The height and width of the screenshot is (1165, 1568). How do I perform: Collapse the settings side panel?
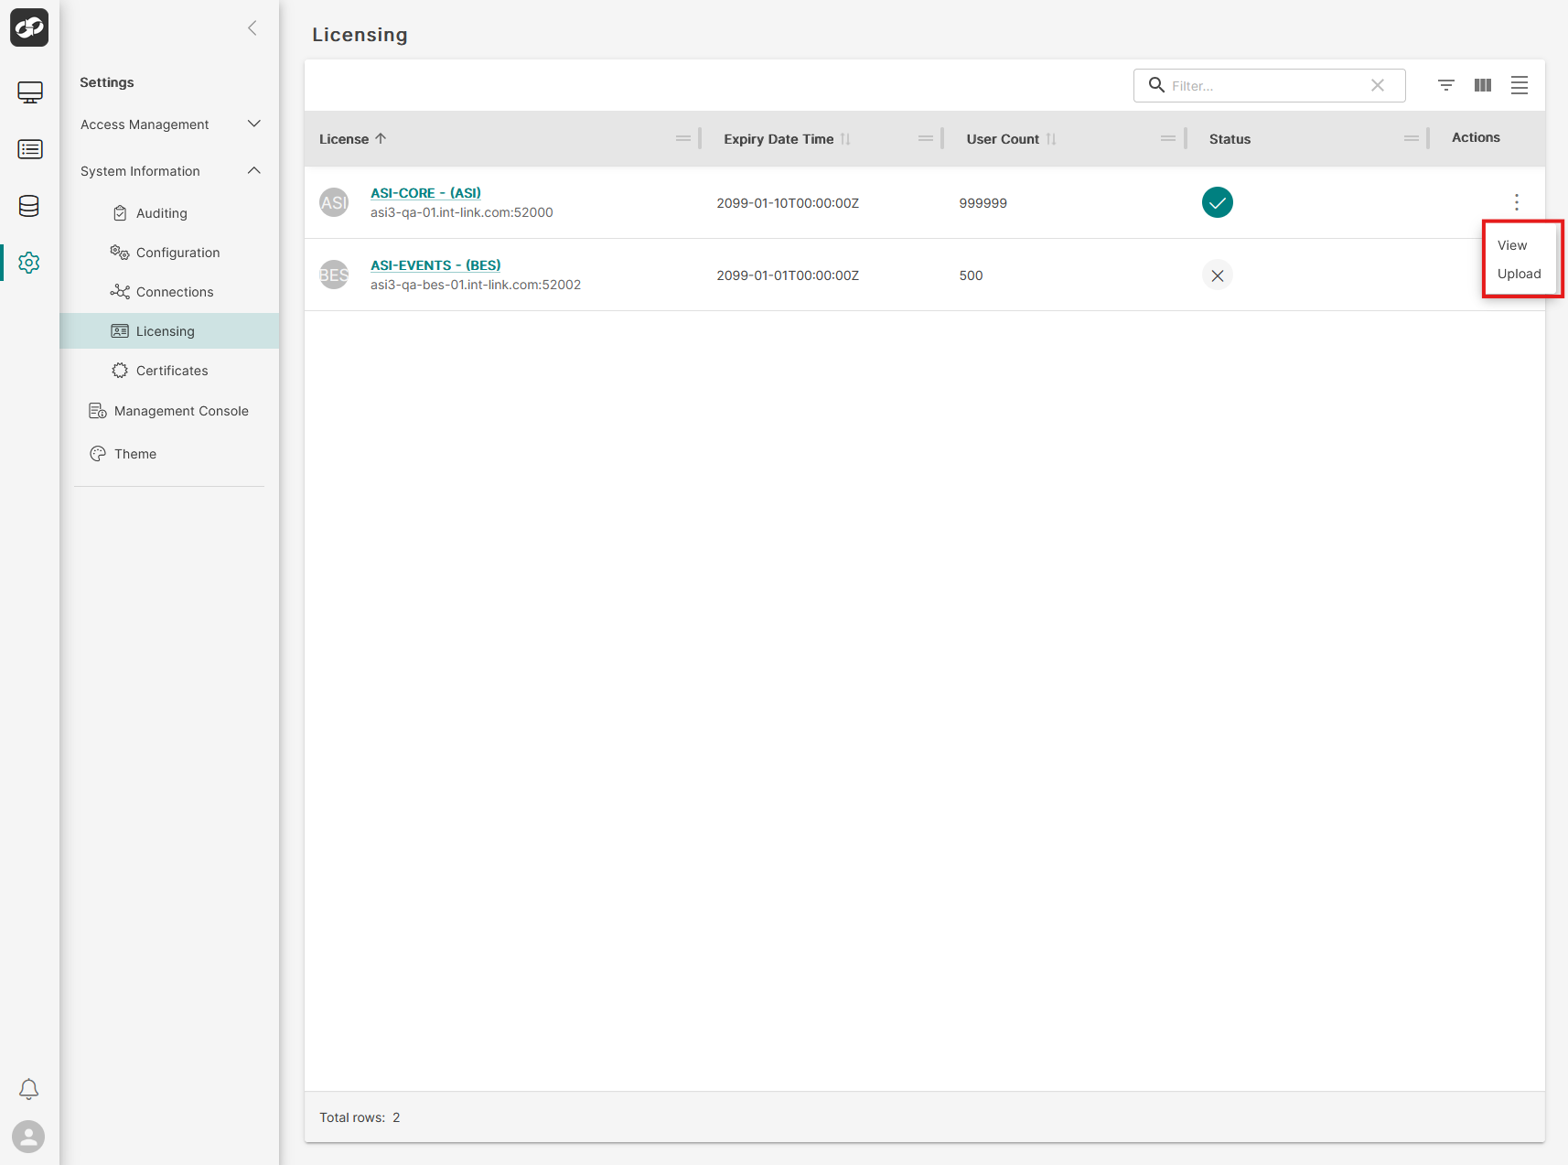coord(252,28)
